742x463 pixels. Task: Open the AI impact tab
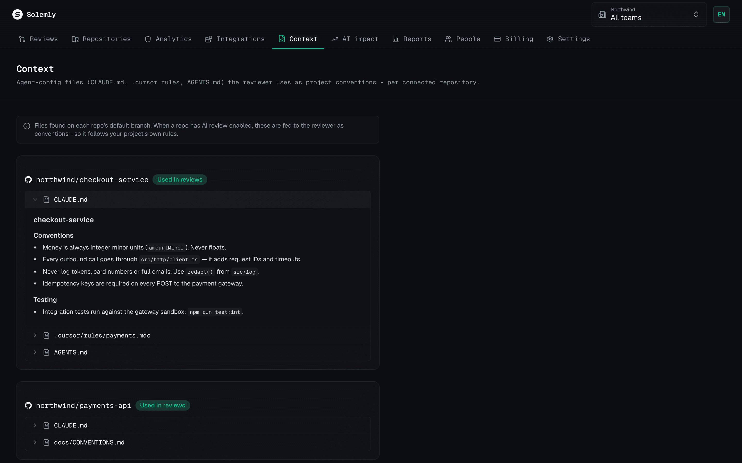click(355, 39)
